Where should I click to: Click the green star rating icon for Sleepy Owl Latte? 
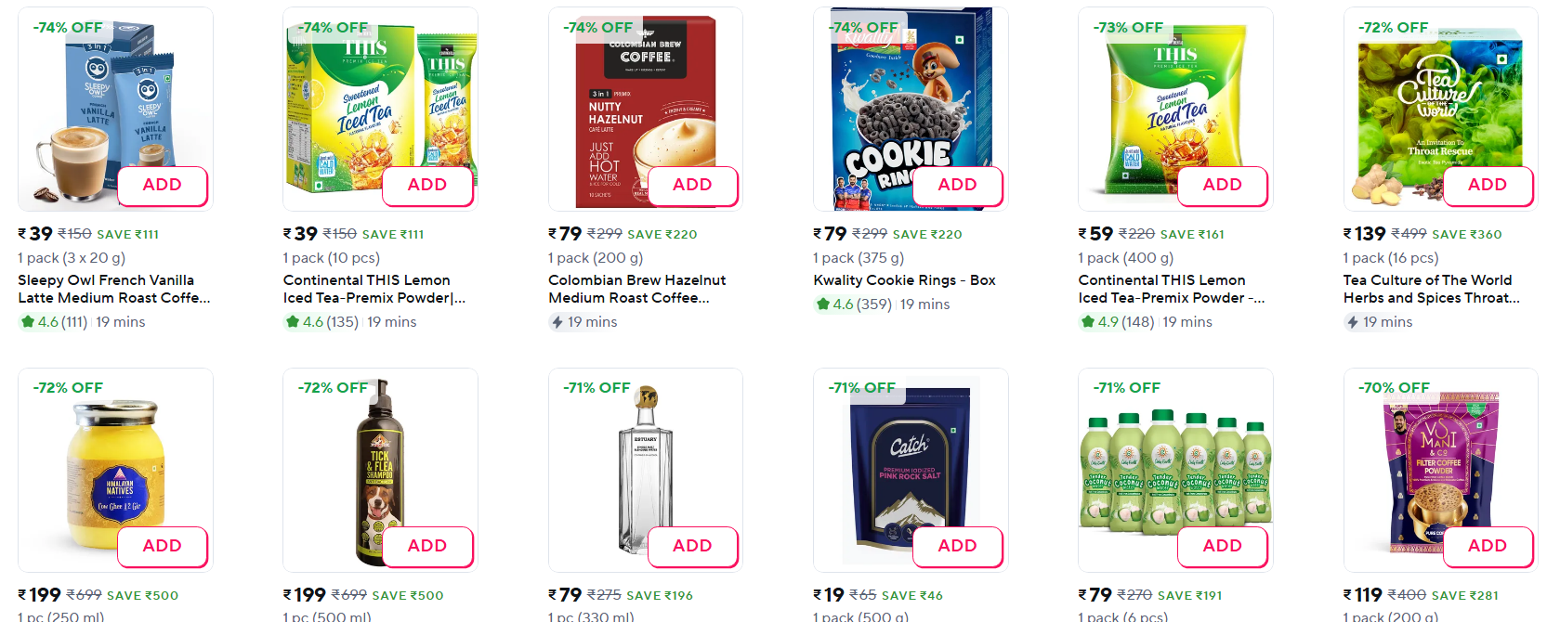click(27, 322)
